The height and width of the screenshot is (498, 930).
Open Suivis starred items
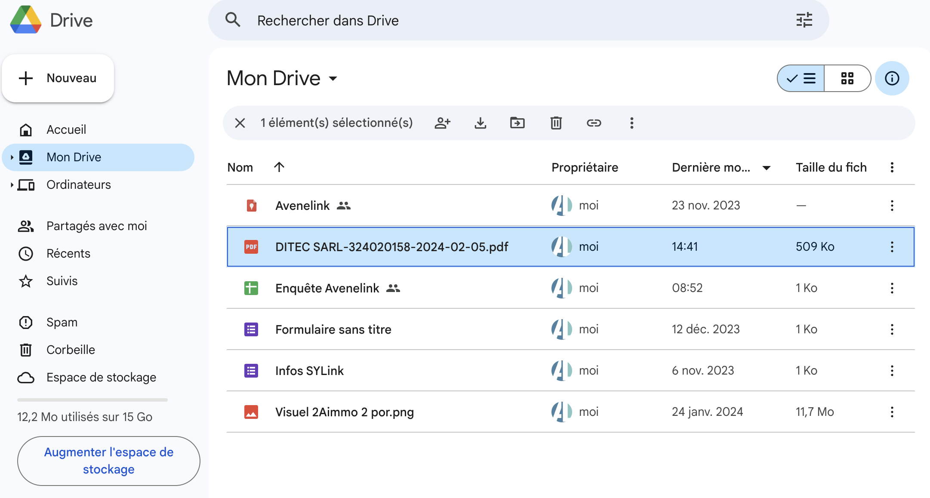98,281
